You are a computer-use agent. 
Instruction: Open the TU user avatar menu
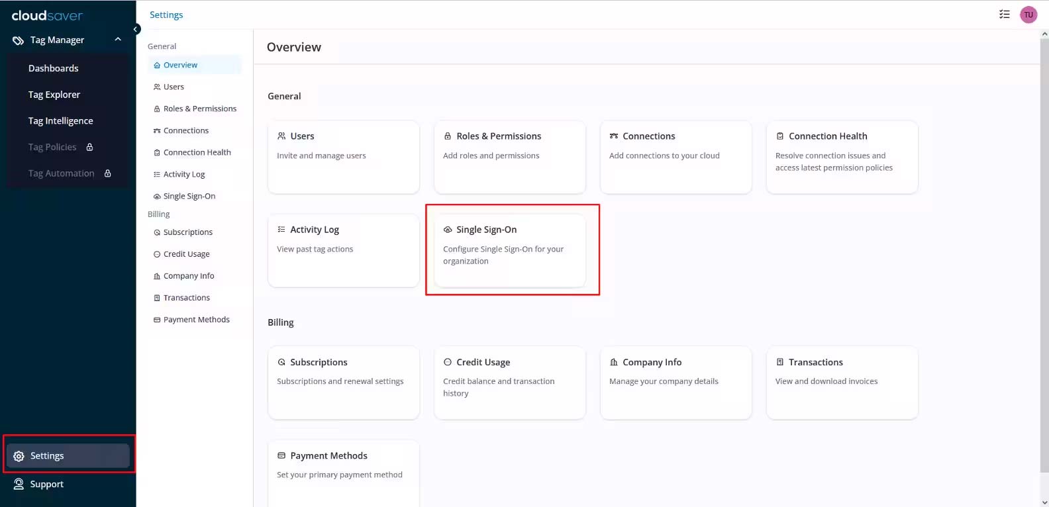(1028, 15)
